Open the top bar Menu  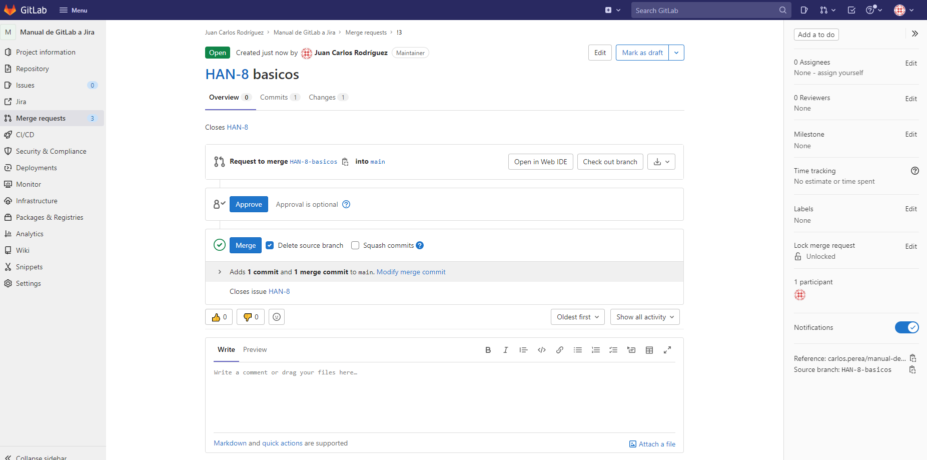(73, 10)
